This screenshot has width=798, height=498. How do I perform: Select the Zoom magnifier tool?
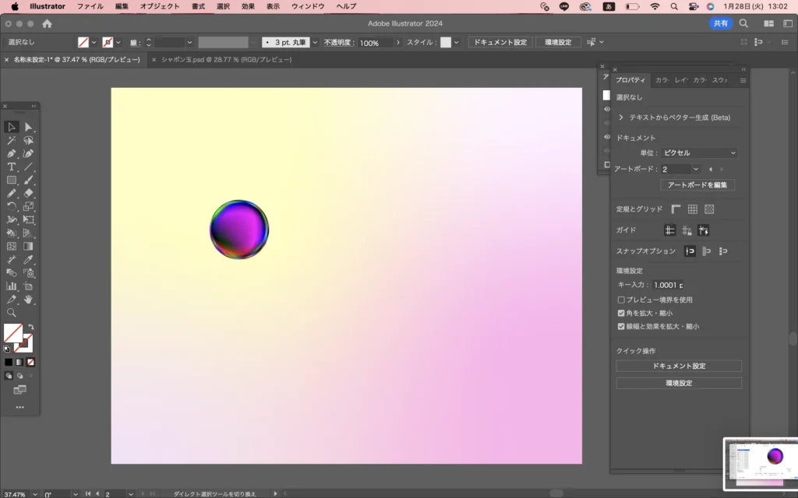[x=12, y=312]
